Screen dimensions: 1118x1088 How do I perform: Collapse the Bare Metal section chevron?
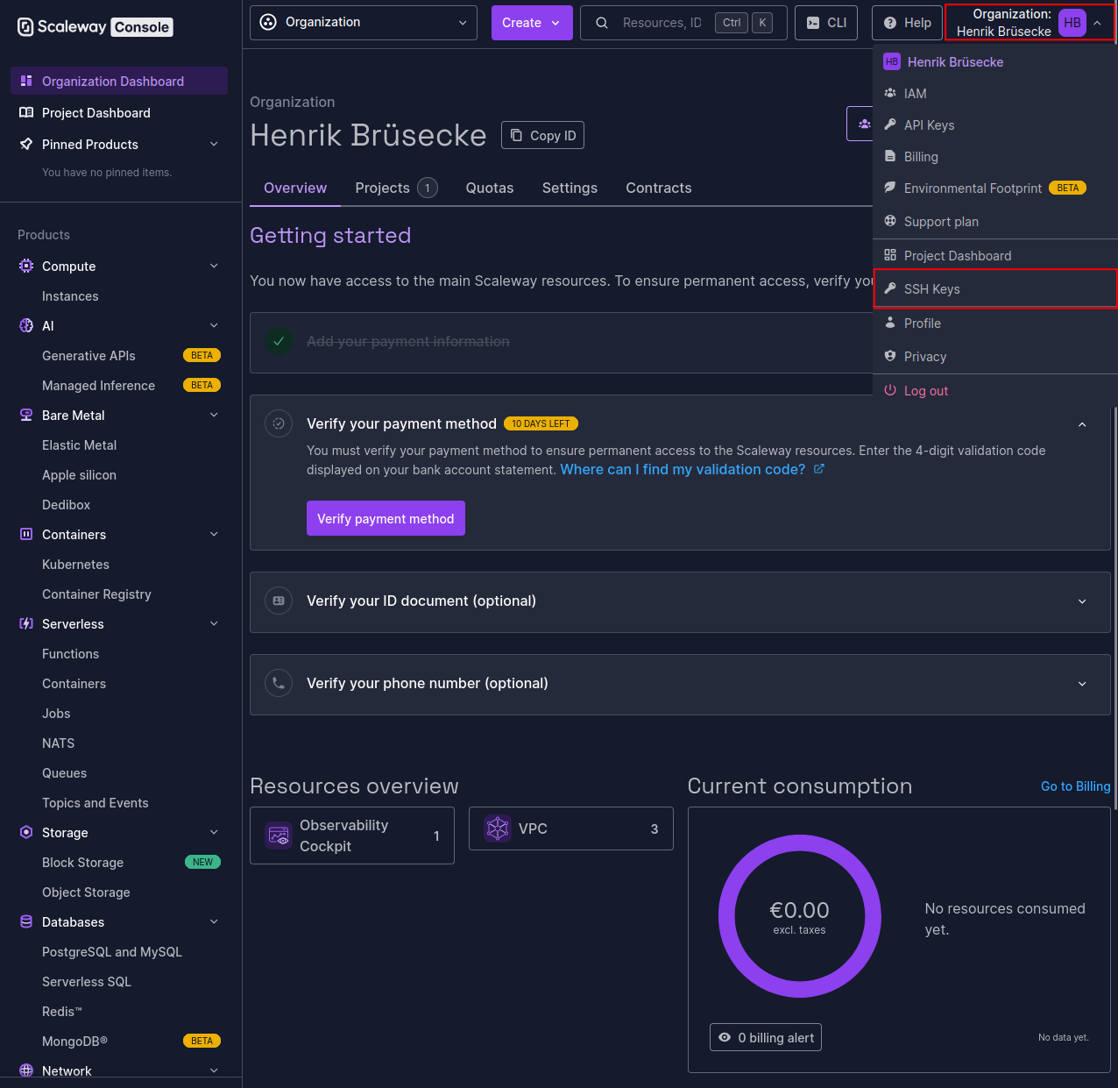214,415
